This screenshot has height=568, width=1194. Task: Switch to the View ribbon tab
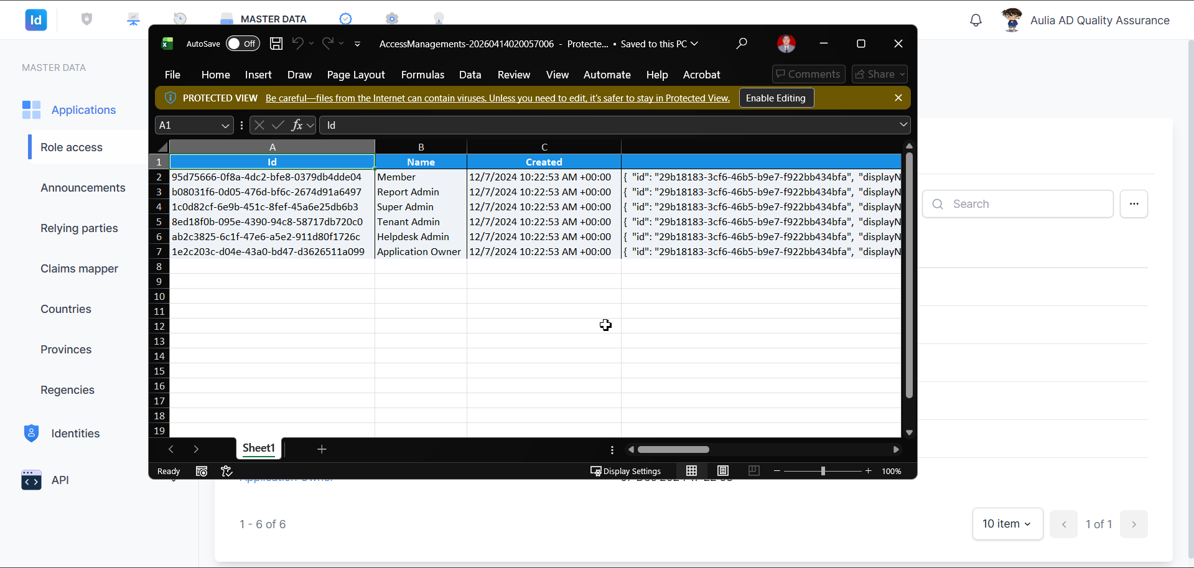coord(557,75)
